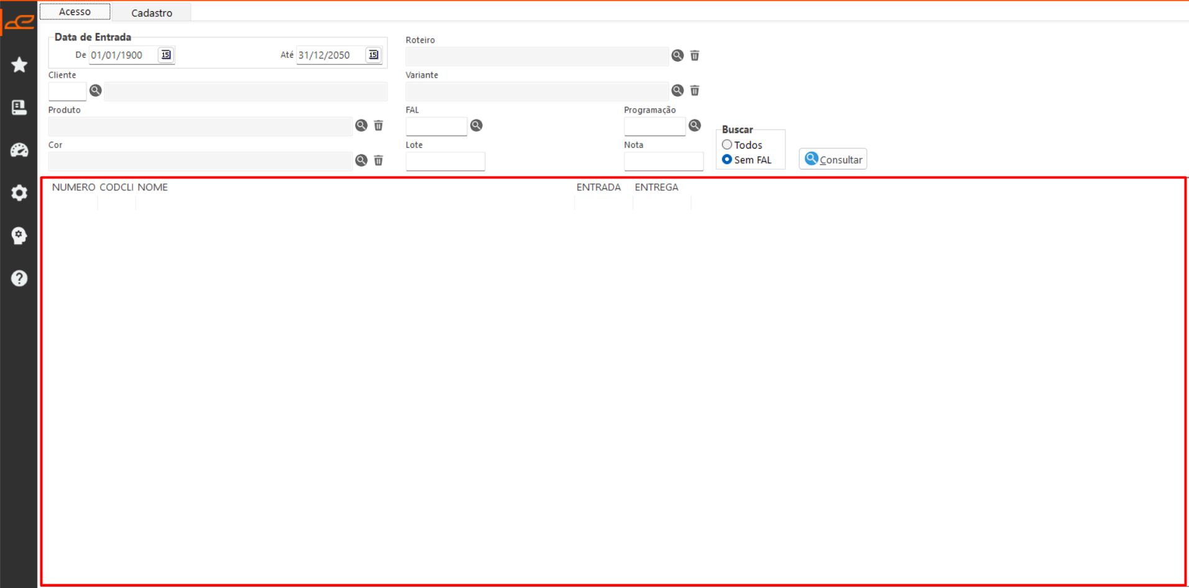Open the Cor lookup search icon
This screenshot has height=588, width=1189.
coord(361,160)
